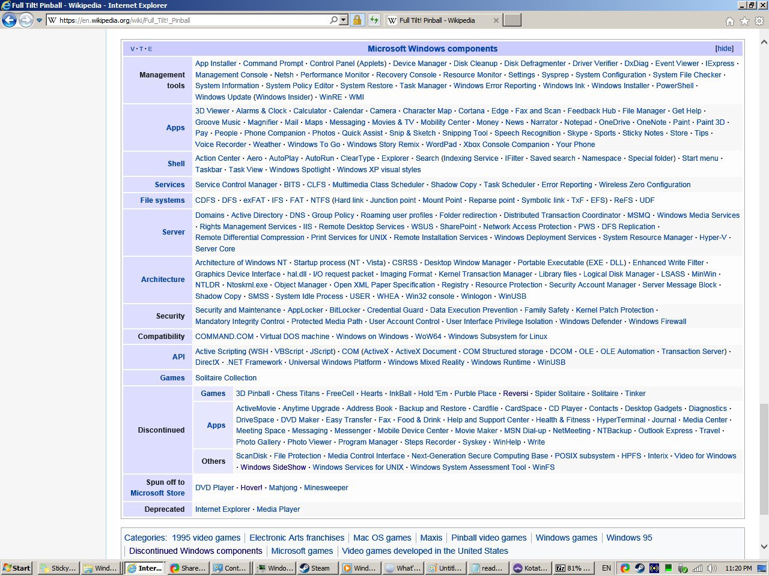Open the 3D Pinball link
769x576 pixels.
[x=253, y=394]
